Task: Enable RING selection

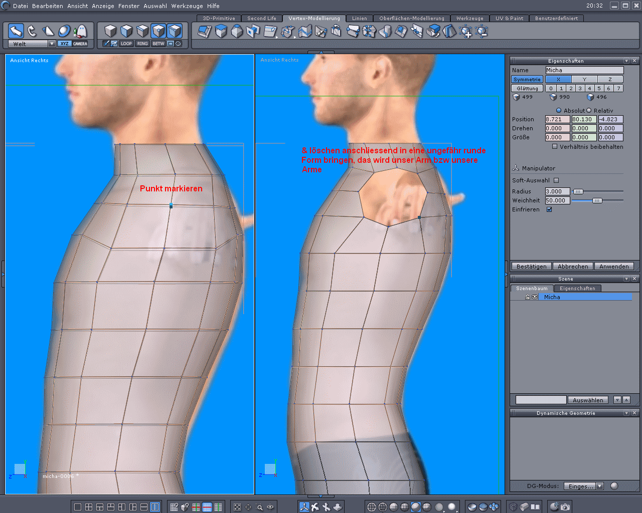Action: (x=142, y=44)
